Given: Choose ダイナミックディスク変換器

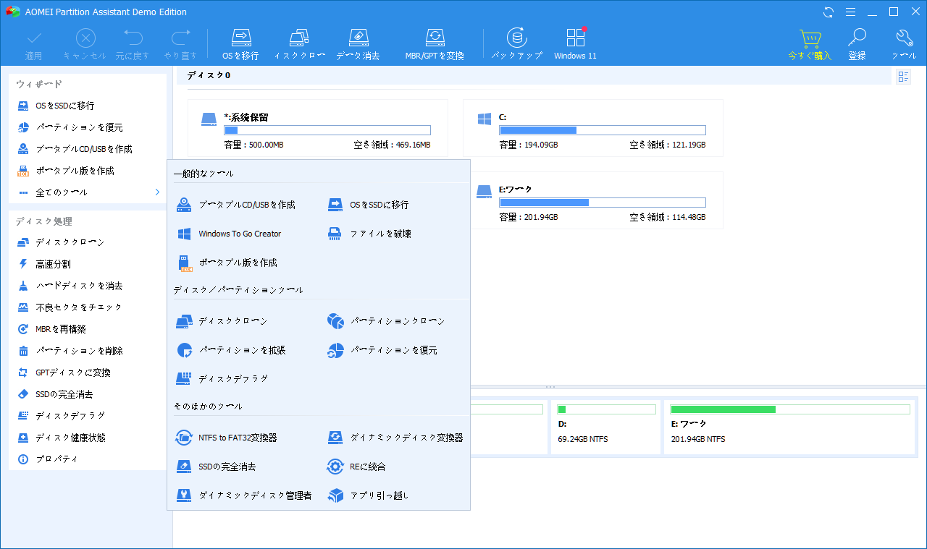Looking at the screenshot, I should pos(395,438).
